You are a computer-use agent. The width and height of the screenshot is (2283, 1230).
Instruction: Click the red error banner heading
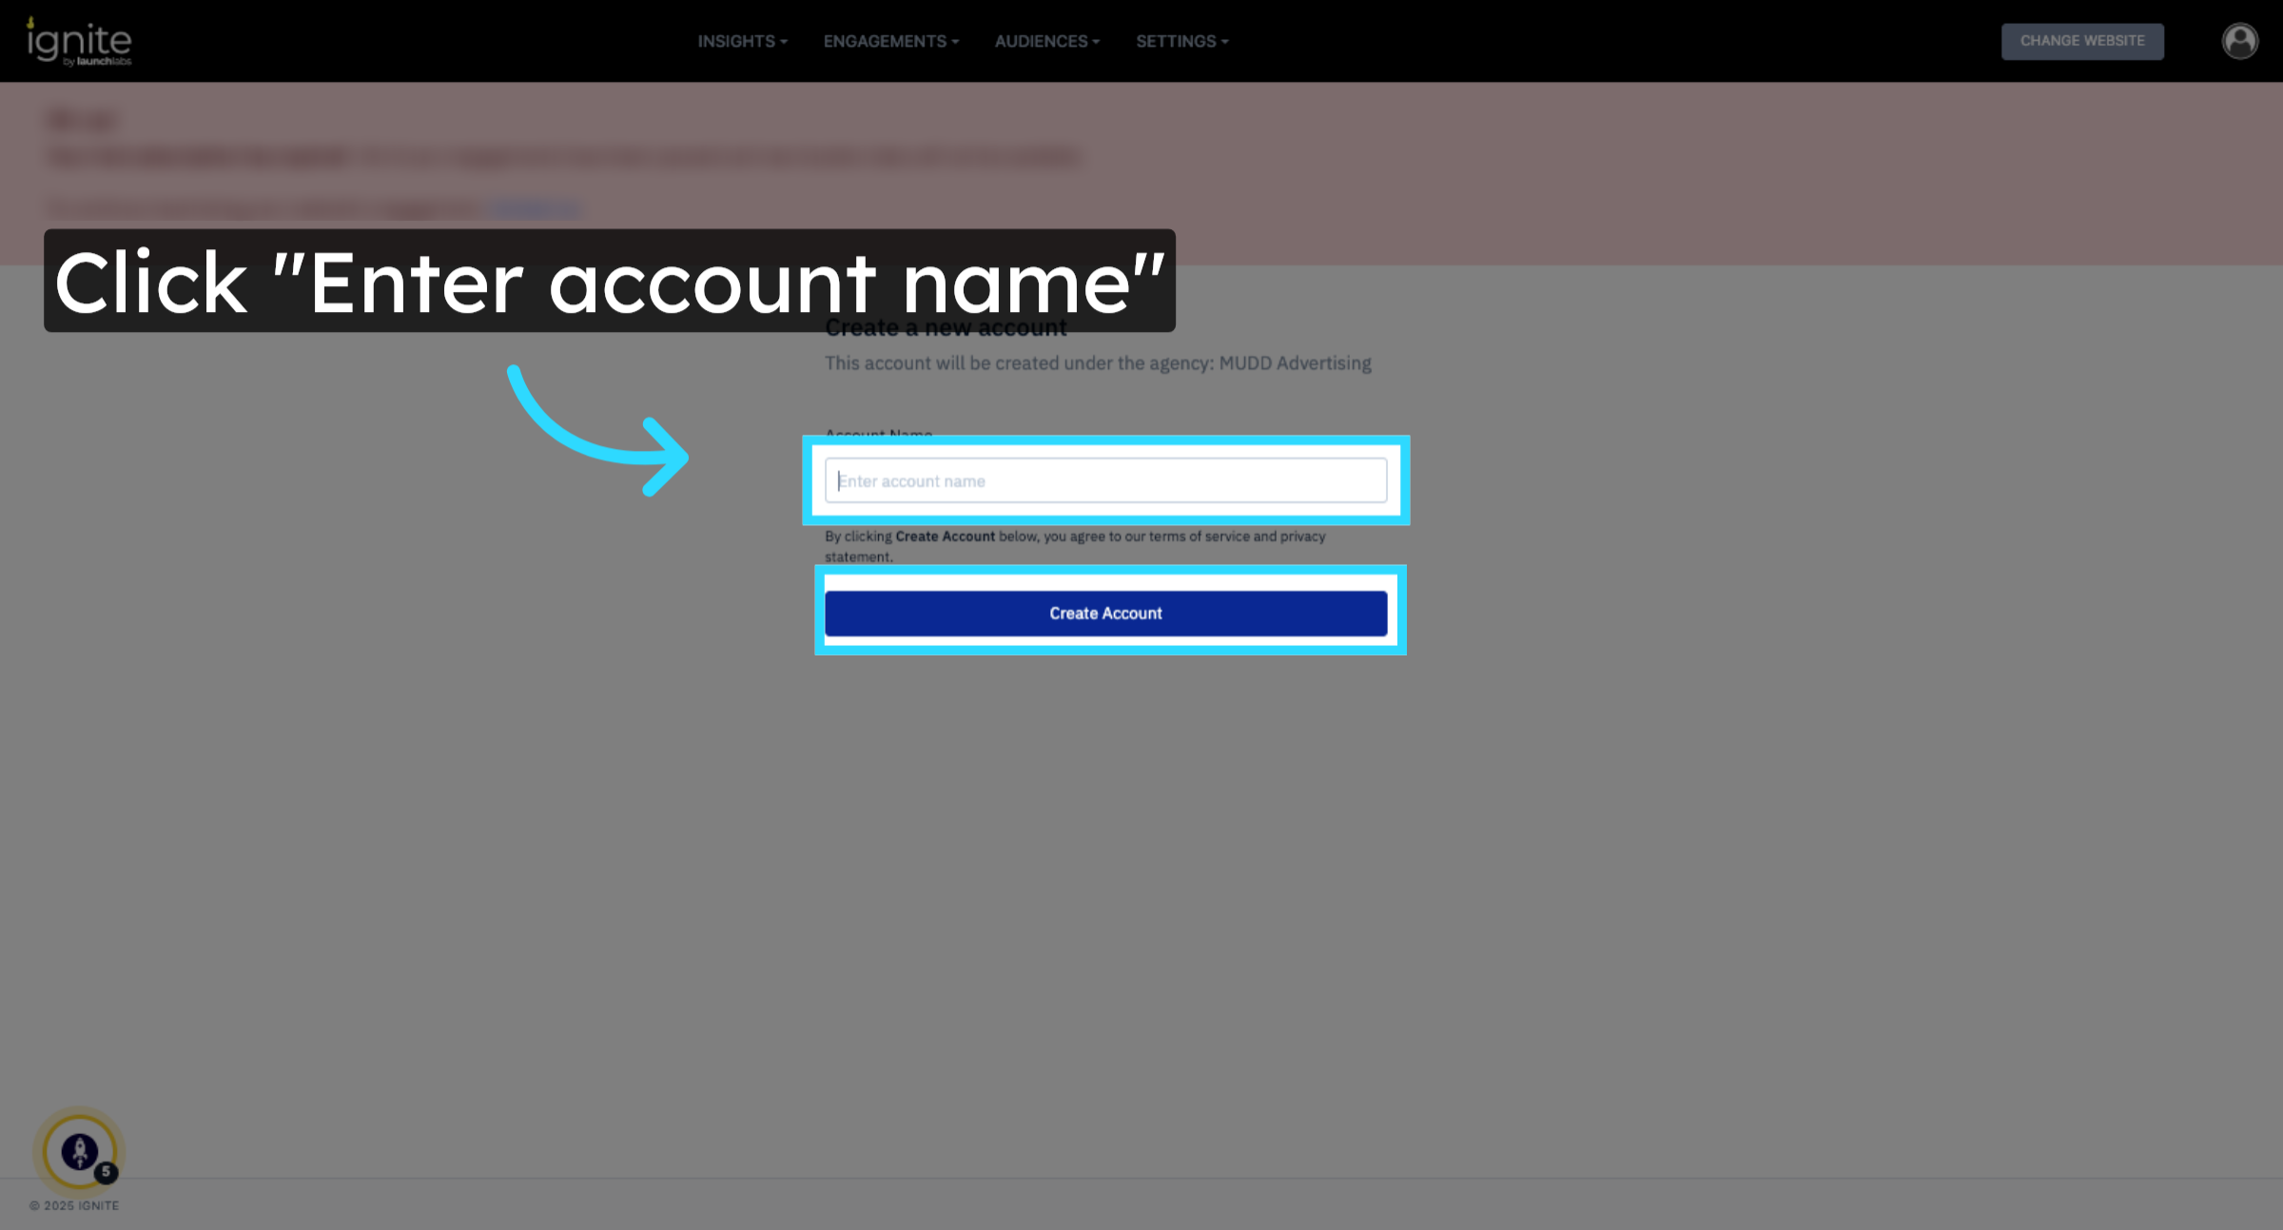click(82, 121)
